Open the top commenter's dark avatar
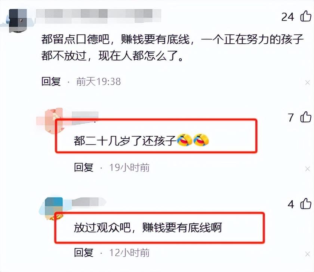 18,21
